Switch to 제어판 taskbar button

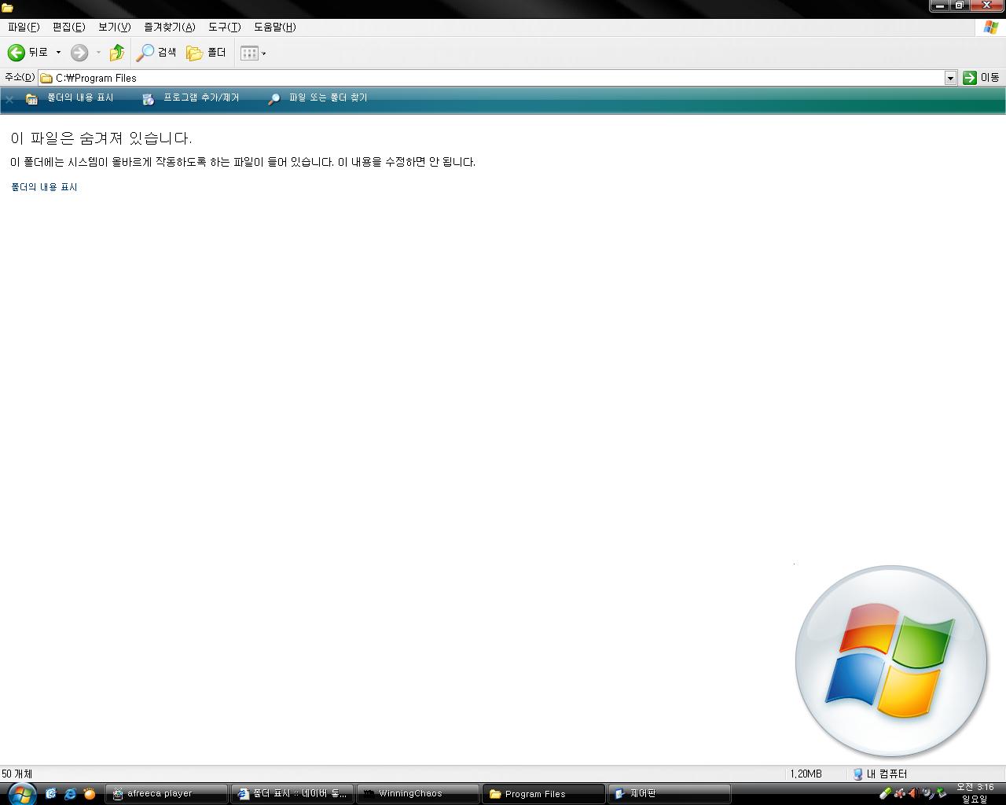[x=670, y=794]
